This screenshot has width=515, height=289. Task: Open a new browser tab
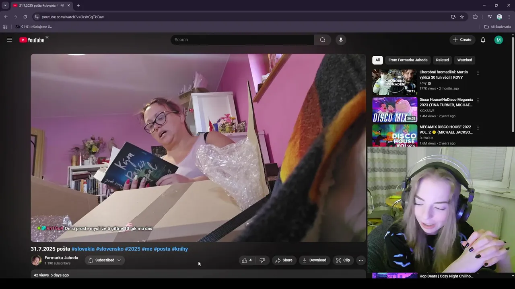pyautogui.click(x=78, y=6)
